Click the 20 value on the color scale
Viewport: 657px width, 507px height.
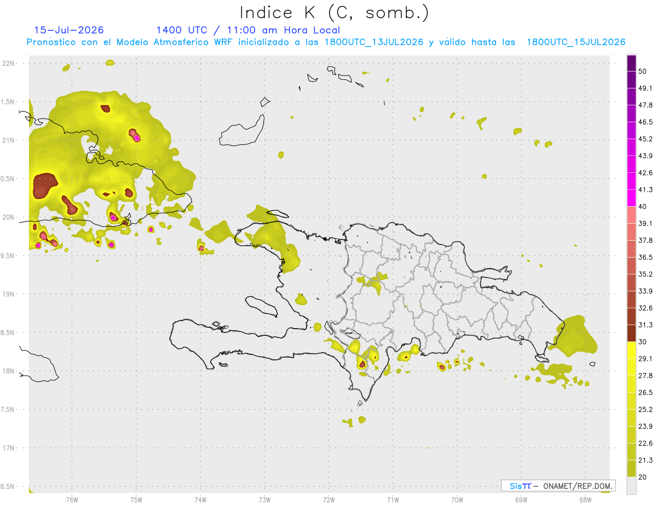click(x=643, y=477)
